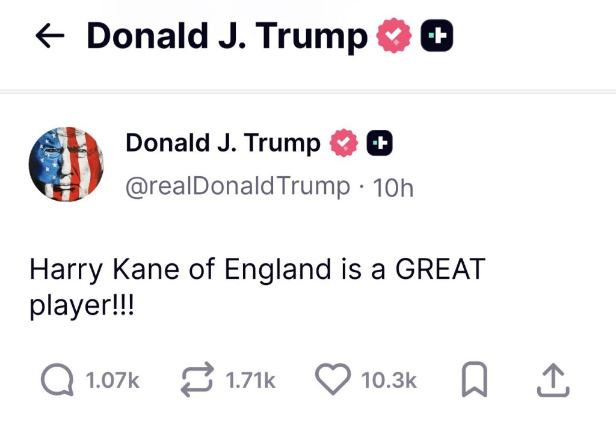Tap the Donald J. Trump header title
616x425 pixels.
pyautogui.click(x=227, y=36)
